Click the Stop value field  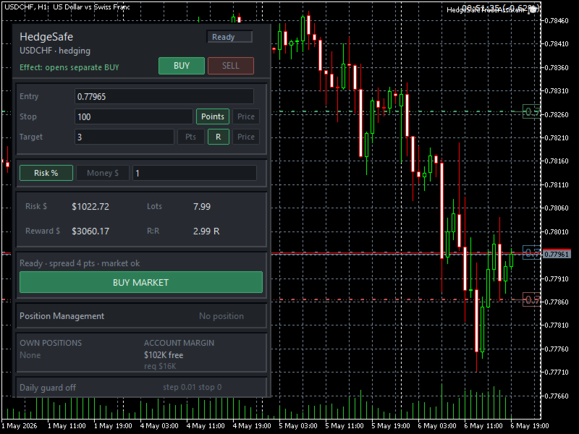pyautogui.click(x=134, y=116)
